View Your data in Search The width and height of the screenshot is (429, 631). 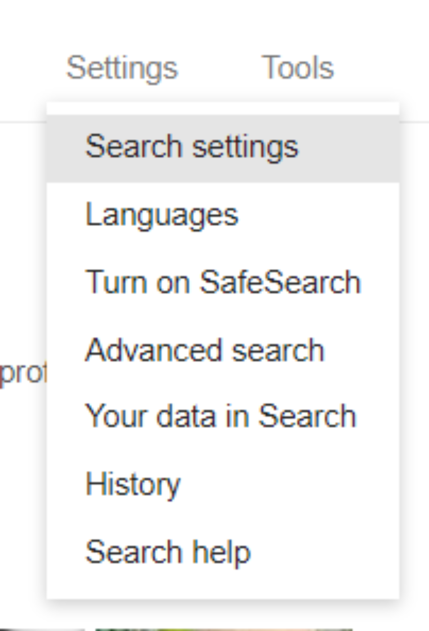coord(221,416)
